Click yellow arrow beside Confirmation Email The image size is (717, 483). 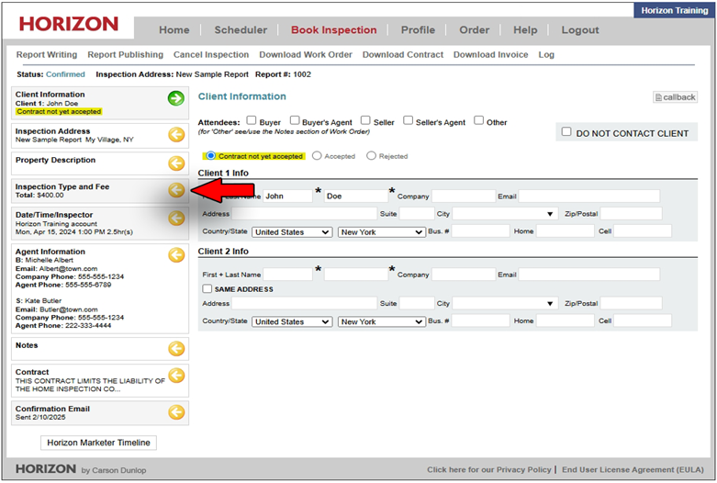pos(176,412)
